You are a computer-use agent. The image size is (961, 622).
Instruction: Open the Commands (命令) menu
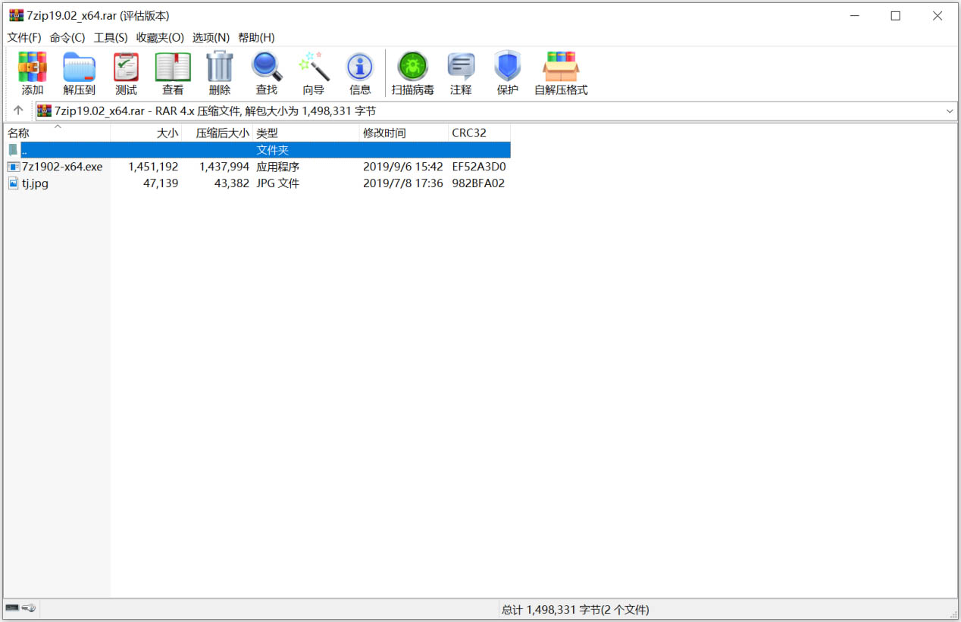(67, 38)
